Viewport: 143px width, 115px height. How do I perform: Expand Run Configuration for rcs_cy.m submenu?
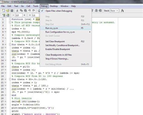click(x=66, y=32)
